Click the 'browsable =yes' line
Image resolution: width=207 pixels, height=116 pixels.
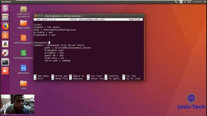54,50
